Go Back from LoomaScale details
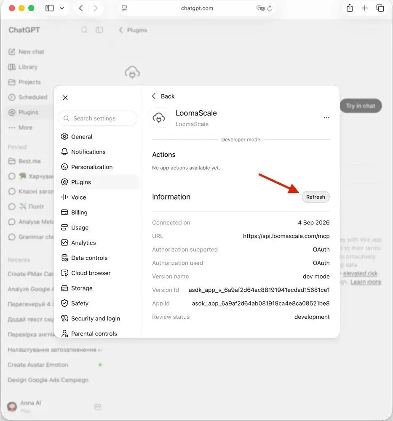 pyautogui.click(x=163, y=96)
